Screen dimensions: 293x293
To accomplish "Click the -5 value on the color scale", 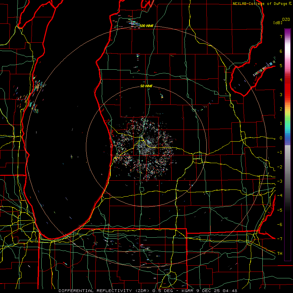I will (280, 210).
